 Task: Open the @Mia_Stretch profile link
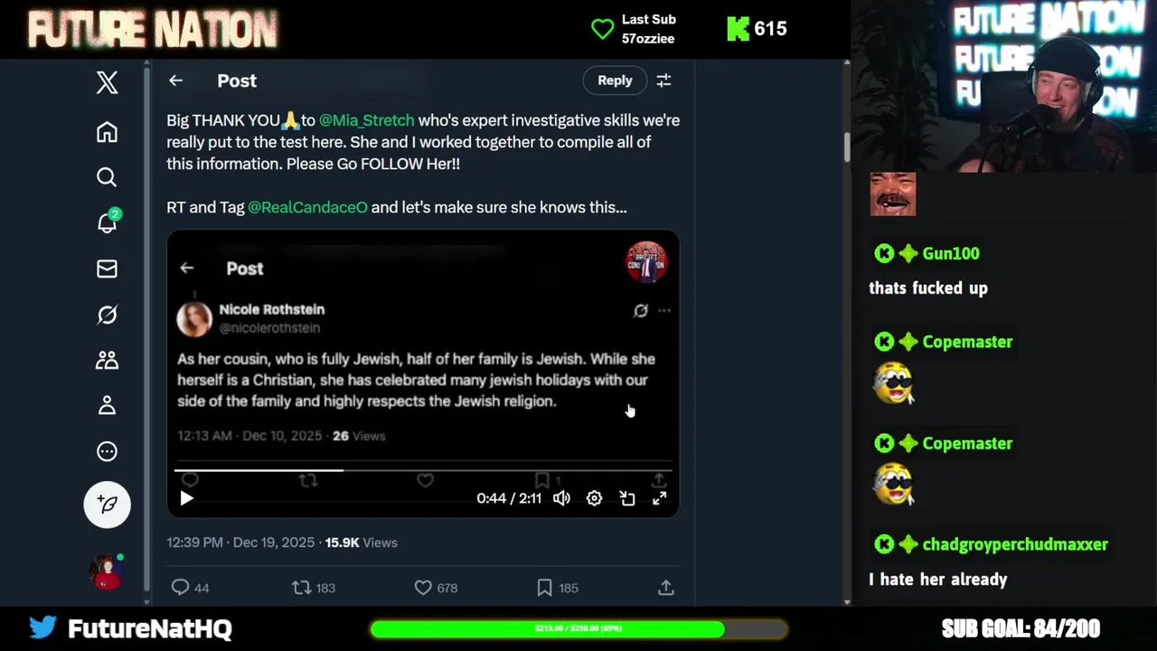click(x=366, y=120)
